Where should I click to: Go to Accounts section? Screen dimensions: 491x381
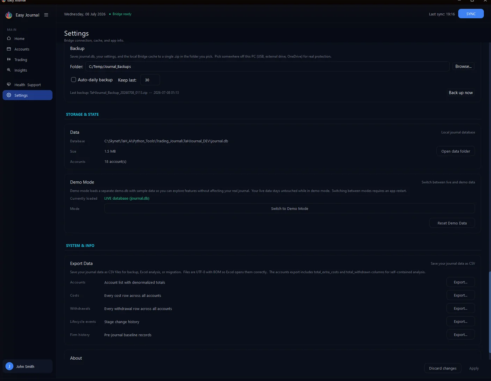click(x=27, y=49)
